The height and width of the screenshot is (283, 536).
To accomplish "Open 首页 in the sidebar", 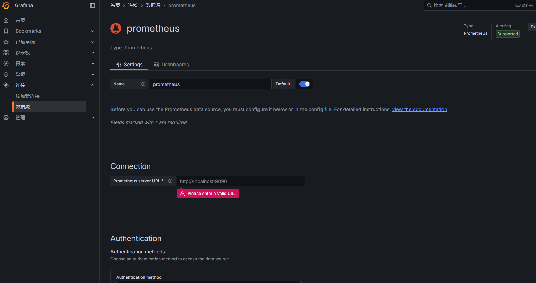I will click(20, 20).
